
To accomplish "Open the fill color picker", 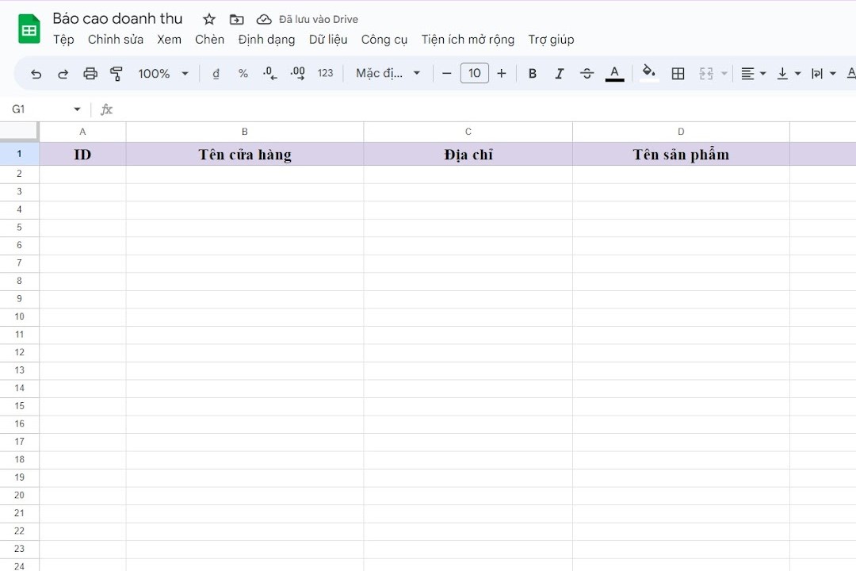I will (648, 73).
